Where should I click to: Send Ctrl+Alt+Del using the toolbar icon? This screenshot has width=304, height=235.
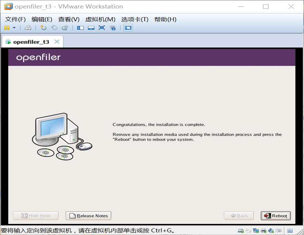click(x=28, y=28)
